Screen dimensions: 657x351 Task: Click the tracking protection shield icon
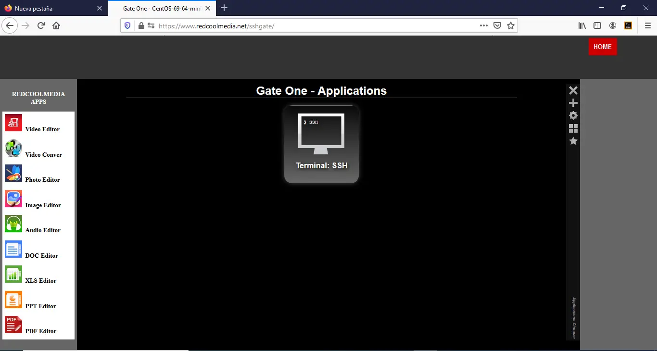[127, 25]
